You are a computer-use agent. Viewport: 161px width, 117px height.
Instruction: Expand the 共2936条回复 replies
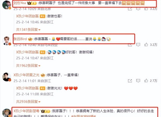[28, 102]
